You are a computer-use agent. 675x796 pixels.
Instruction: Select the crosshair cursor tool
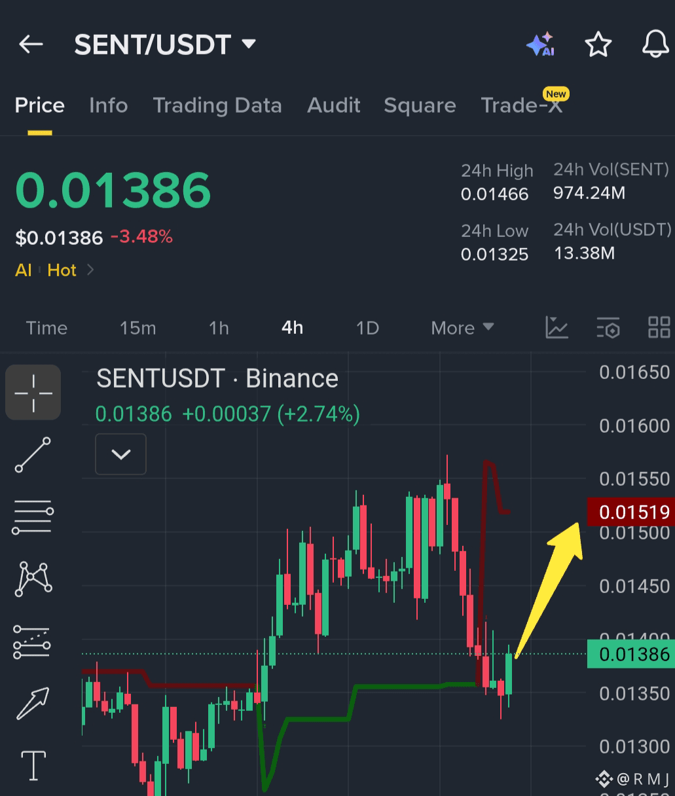[x=33, y=392]
